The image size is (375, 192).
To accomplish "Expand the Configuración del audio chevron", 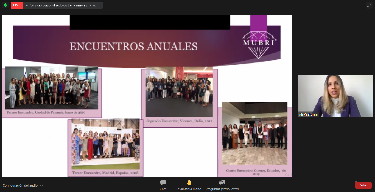I will (41, 185).
